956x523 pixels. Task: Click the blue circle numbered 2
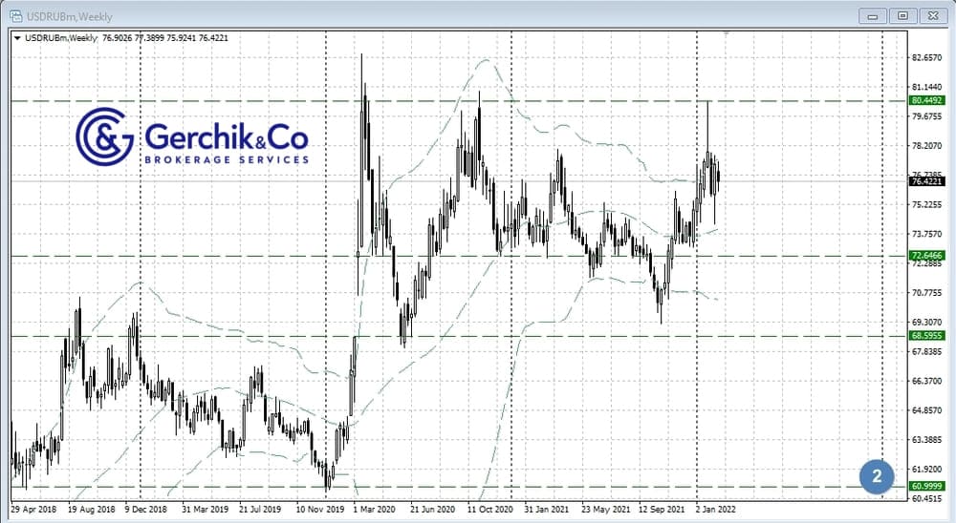point(876,474)
